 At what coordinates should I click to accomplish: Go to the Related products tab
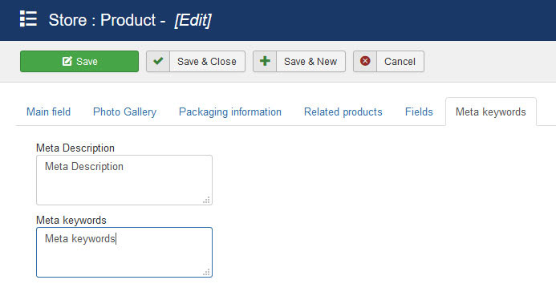(343, 112)
